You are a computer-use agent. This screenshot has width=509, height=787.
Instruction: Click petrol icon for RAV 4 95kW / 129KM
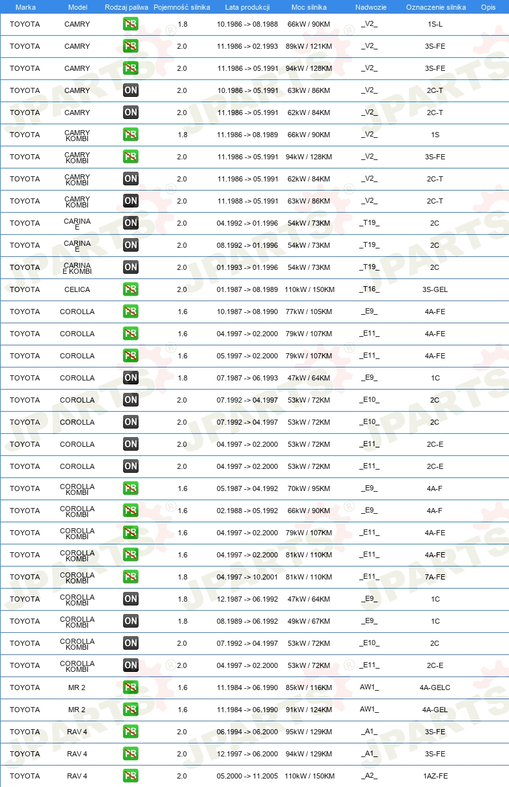coord(131,732)
